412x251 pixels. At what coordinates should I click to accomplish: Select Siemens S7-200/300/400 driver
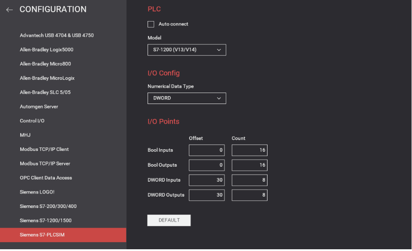pos(63,206)
